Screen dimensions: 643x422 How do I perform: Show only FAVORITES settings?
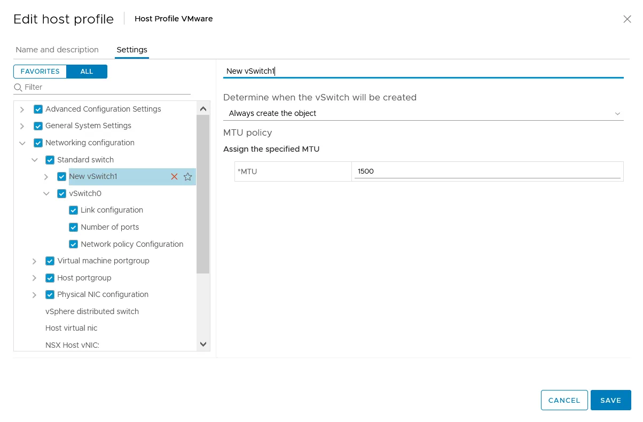(40, 72)
